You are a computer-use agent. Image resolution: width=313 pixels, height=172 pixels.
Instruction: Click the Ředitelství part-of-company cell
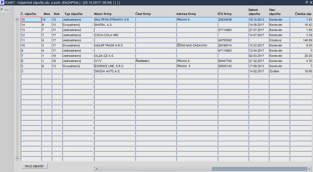click(156, 61)
